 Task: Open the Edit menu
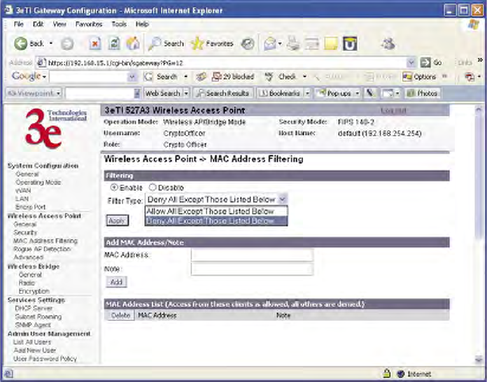coord(38,24)
